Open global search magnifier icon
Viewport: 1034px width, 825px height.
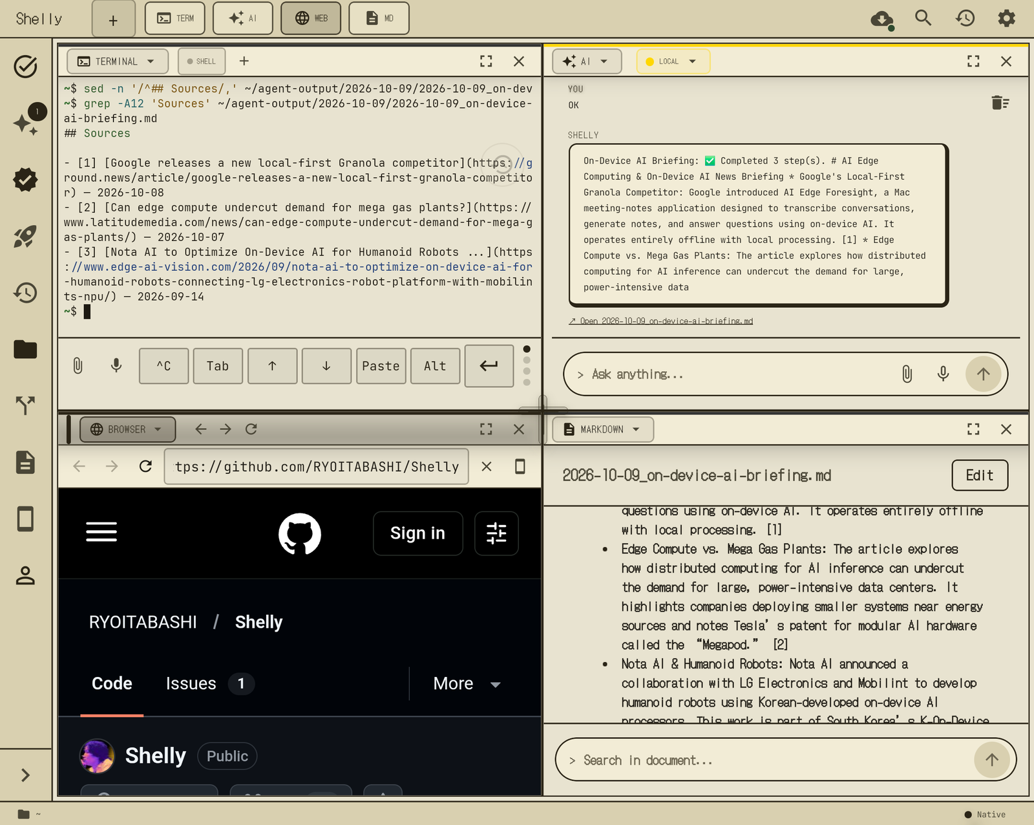coord(923,18)
